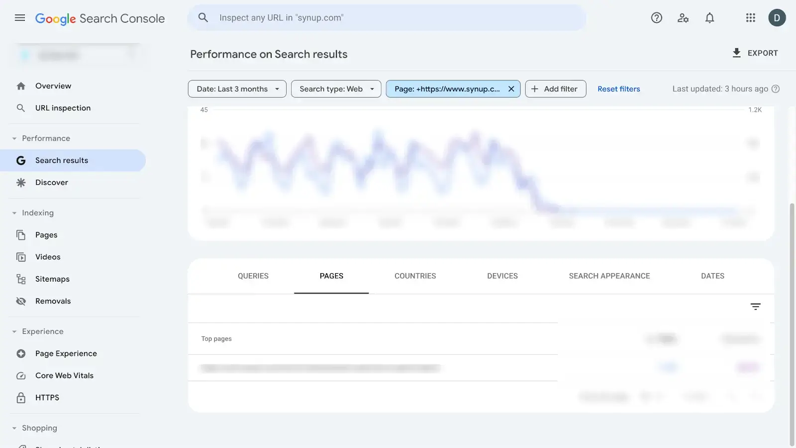Open Sitemaps report
The image size is (796, 448).
click(52, 279)
